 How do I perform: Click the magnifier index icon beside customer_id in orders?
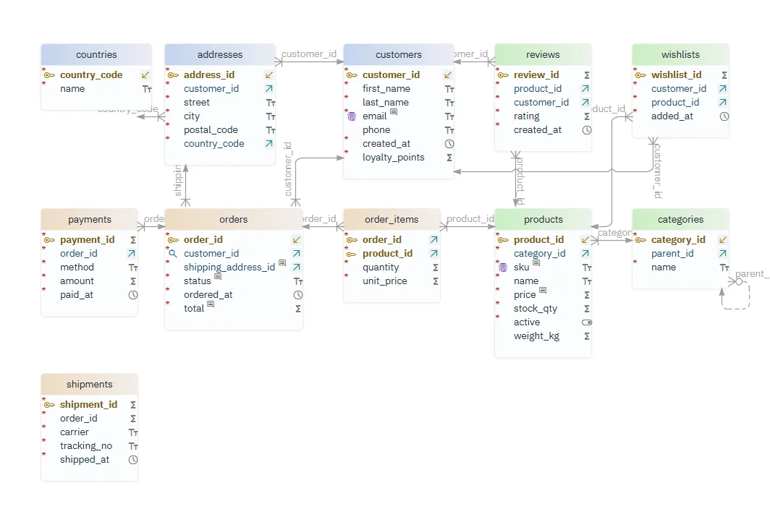(x=173, y=254)
